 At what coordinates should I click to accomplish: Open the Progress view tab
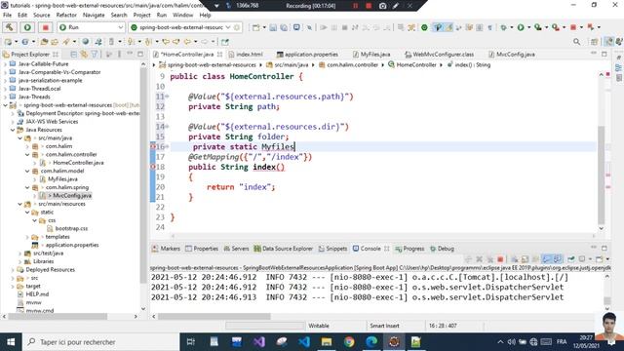[409, 249]
